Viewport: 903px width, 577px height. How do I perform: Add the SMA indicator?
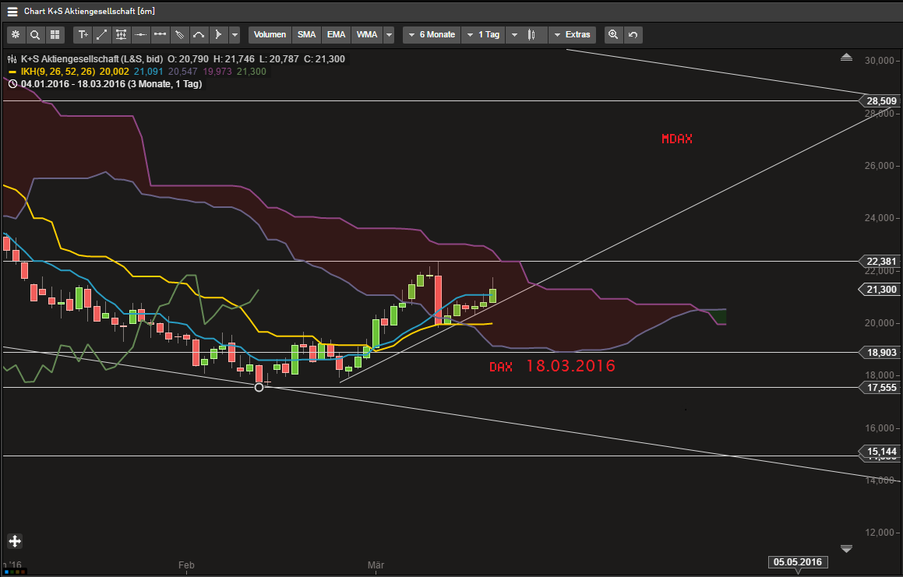tap(306, 34)
